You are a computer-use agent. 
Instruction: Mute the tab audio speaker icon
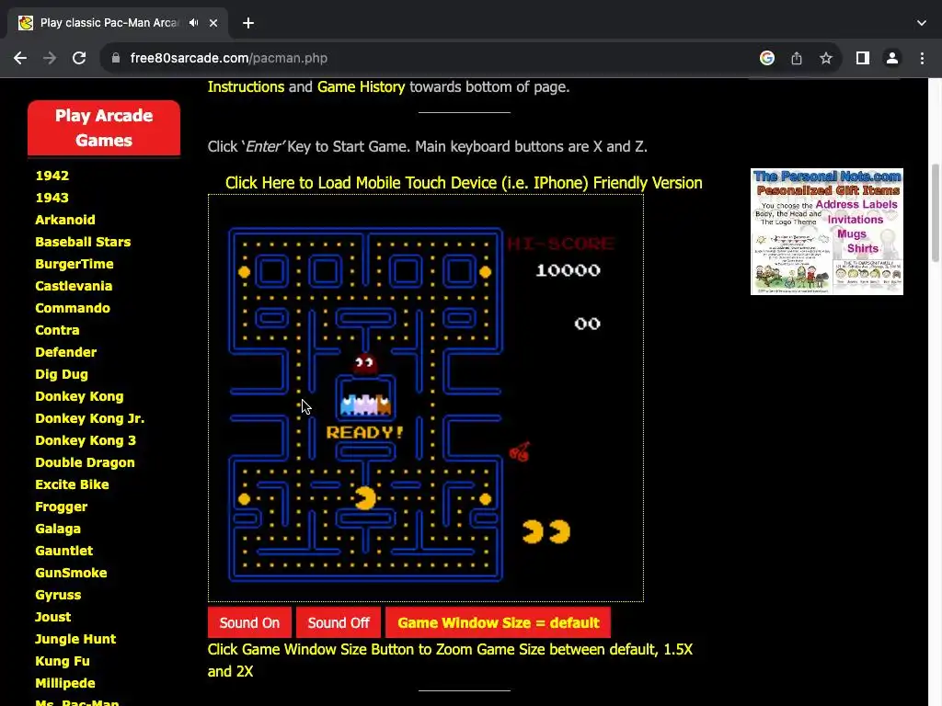193,23
